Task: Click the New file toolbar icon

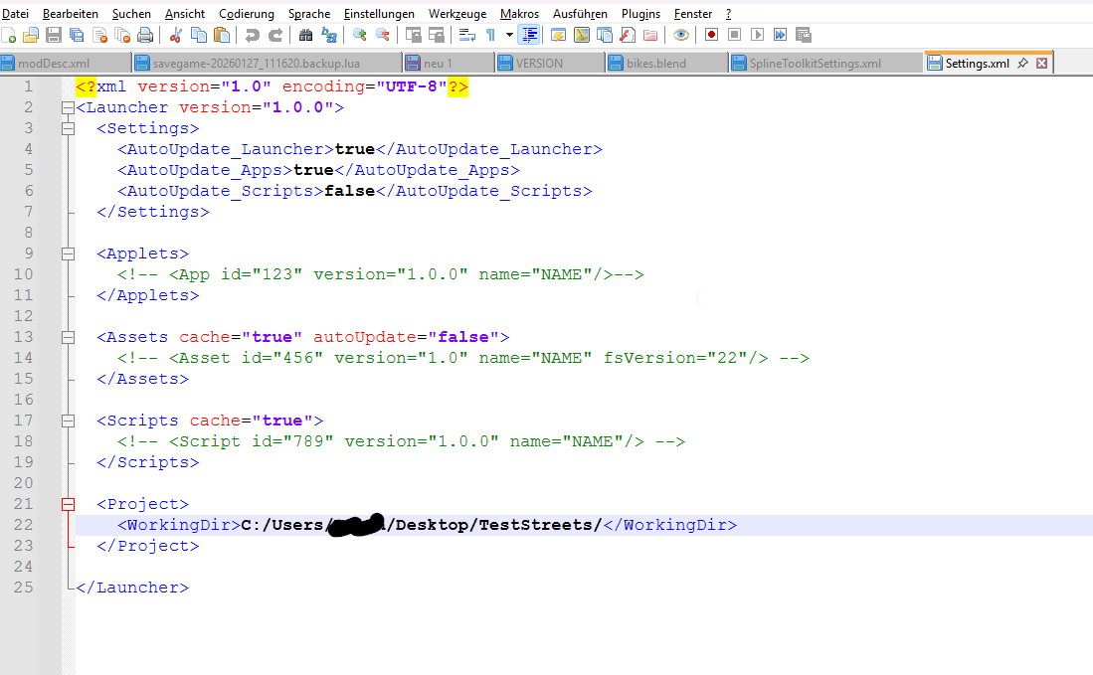Action: pyautogui.click(x=9, y=35)
